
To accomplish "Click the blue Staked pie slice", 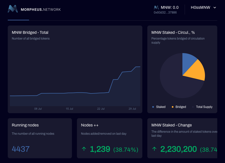I will (187, 62).
